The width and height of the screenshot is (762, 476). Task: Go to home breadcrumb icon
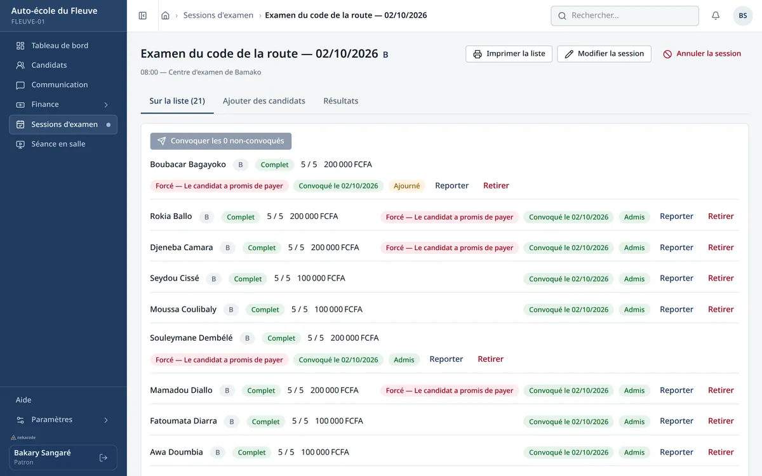[x=165, y=16]
